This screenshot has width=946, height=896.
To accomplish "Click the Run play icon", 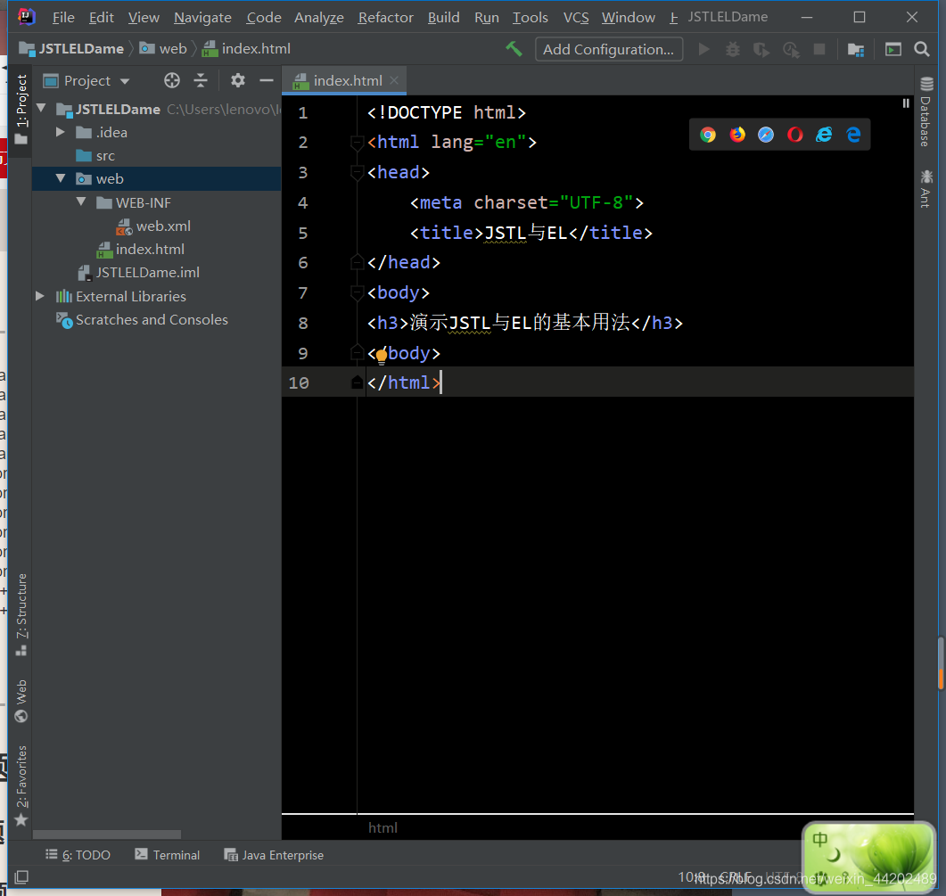I will 703,49.
